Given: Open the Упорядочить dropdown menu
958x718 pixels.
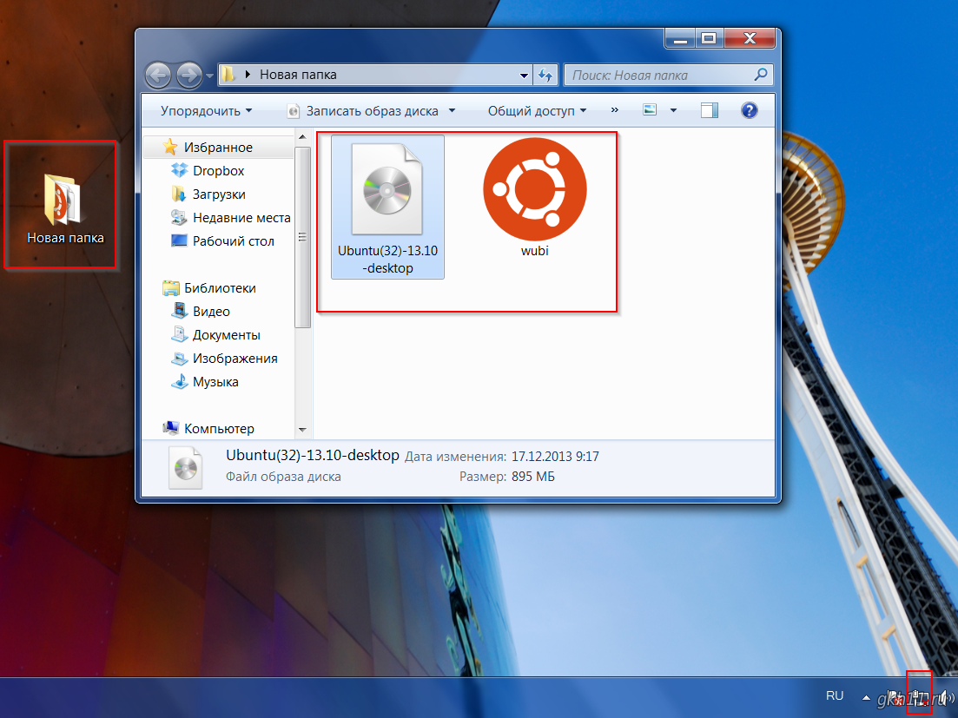Looking at the screenshot, I should (x=206, y=111).
